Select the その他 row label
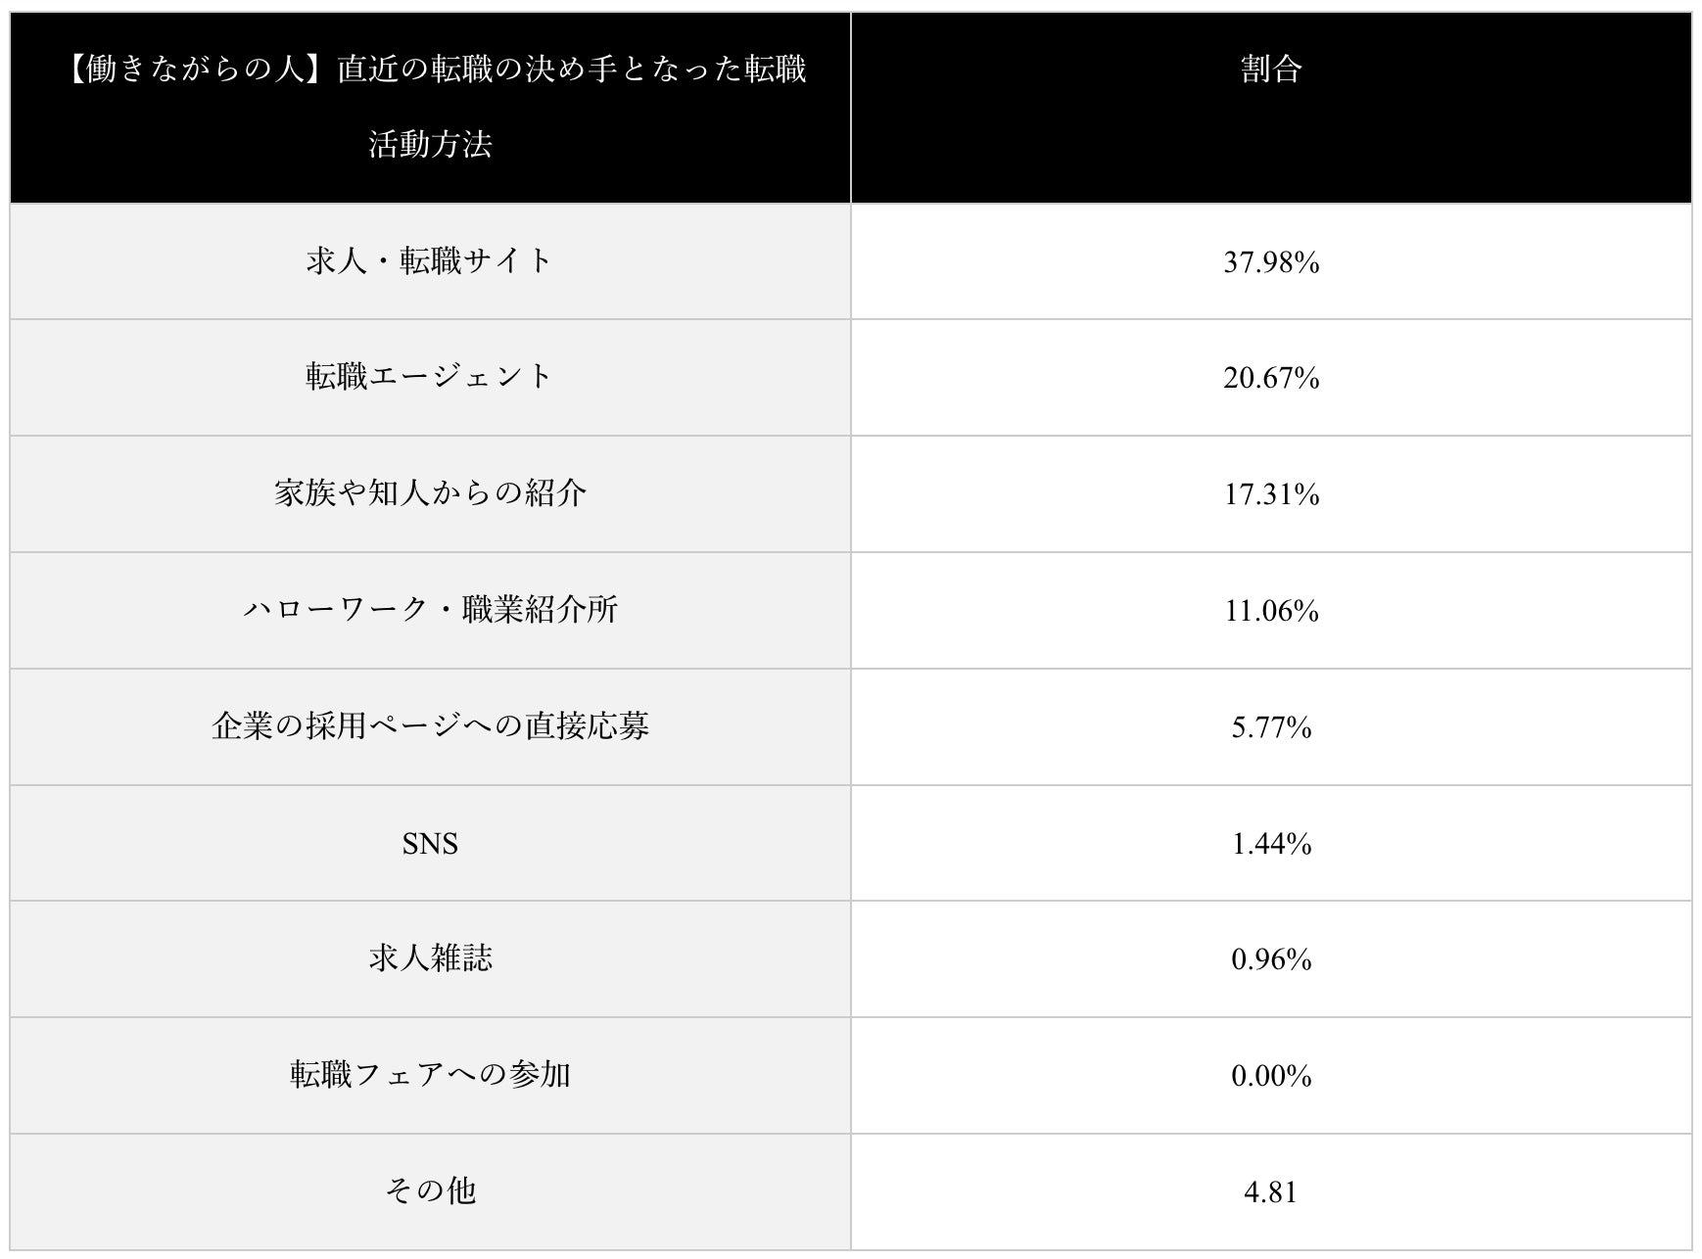This screenshot has height=1259, width=1702. [x=430, y=1191]
